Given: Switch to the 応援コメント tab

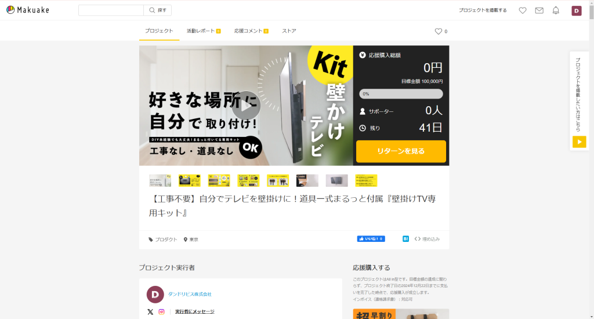Looking at the screenshot, I should tap(251, 31).
